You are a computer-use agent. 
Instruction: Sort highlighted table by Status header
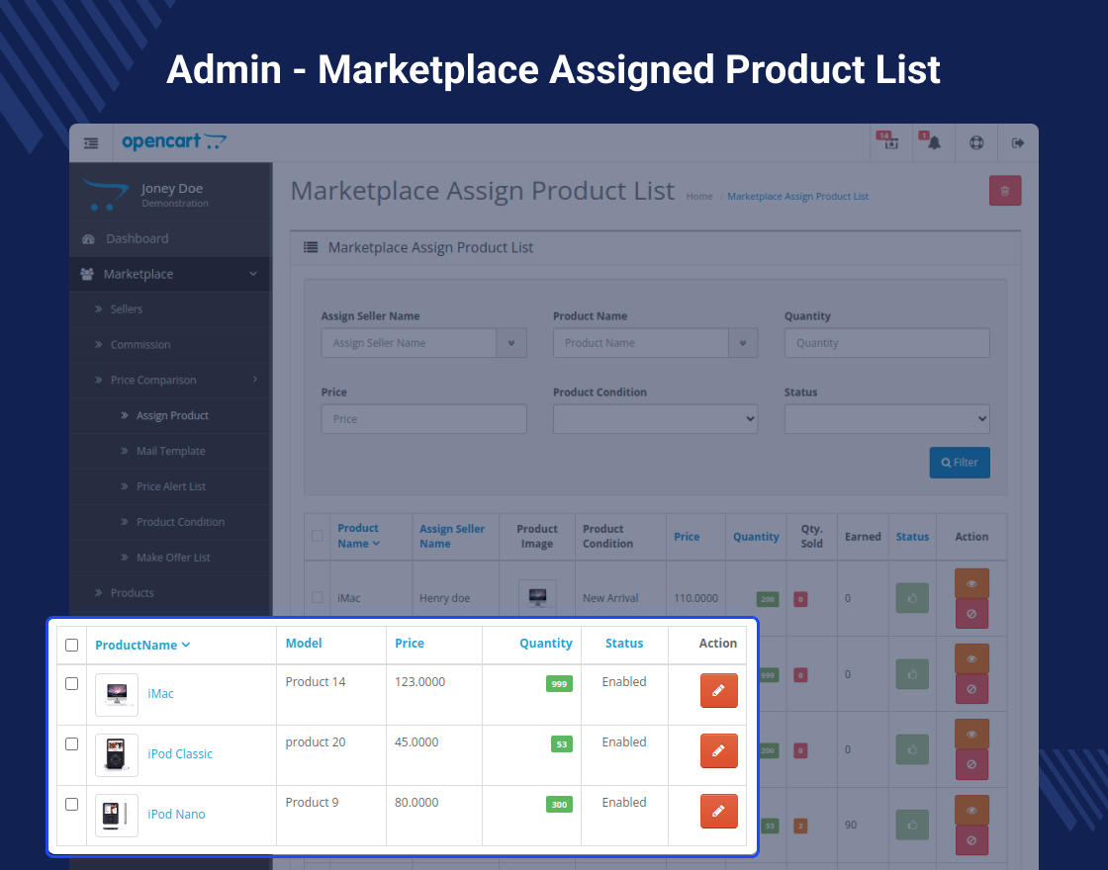[x=624, y=643]
